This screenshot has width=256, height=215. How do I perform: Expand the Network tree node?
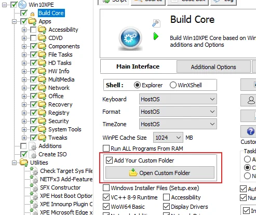point(24,88)
